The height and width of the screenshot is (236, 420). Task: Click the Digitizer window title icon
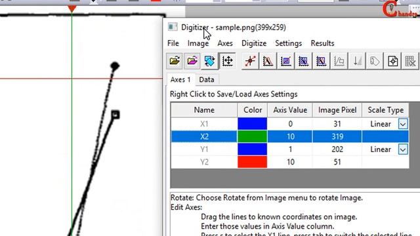click(x=173, y=27)
